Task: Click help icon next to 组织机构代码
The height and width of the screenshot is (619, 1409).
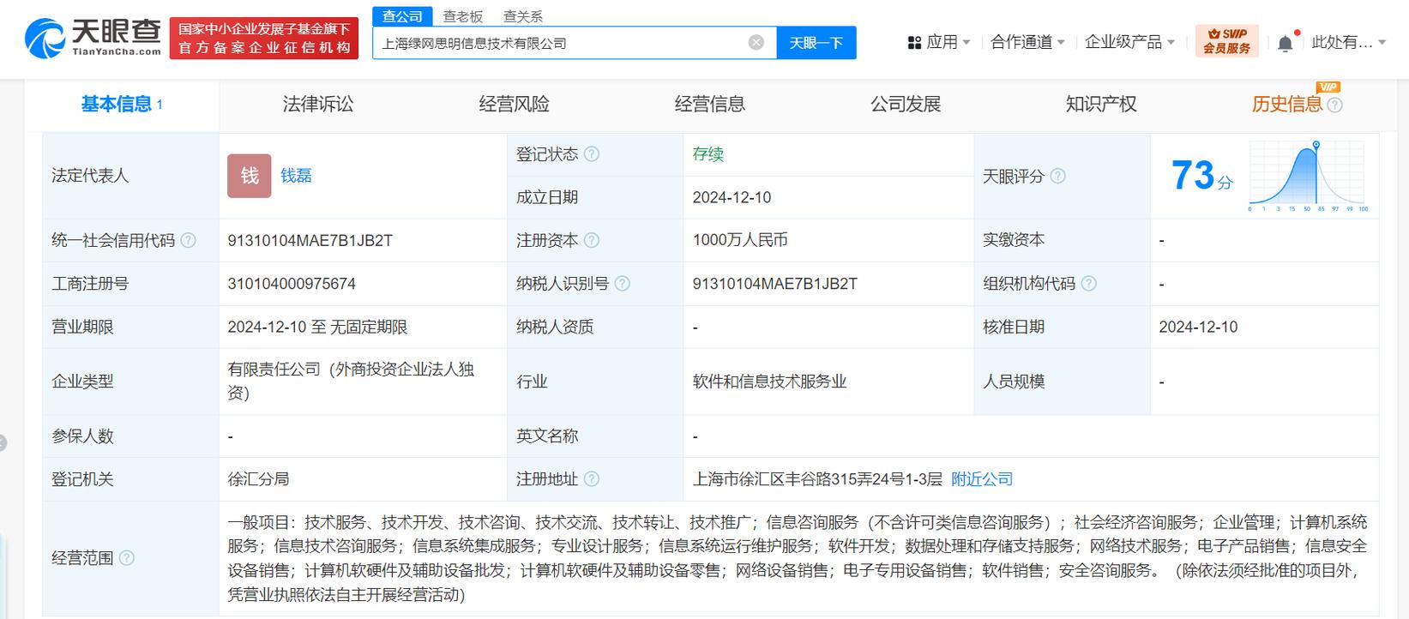Action: (1089, 284)
